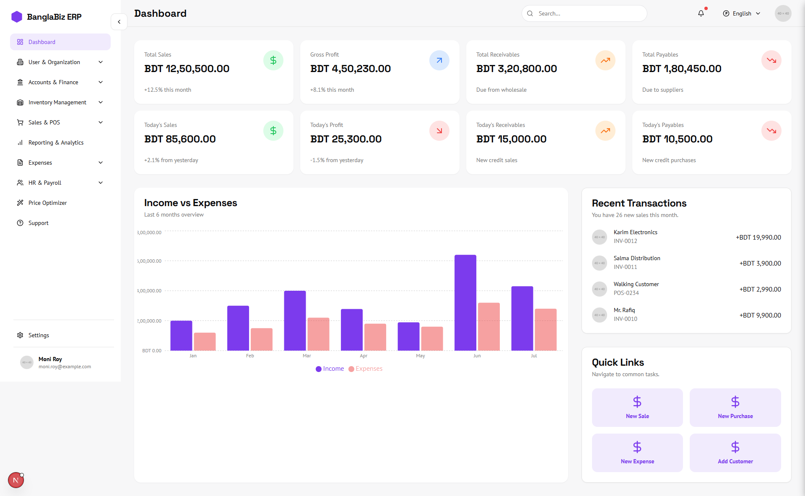
Task: Expand the HR & Payroll menu
Action: coord(44,183)
